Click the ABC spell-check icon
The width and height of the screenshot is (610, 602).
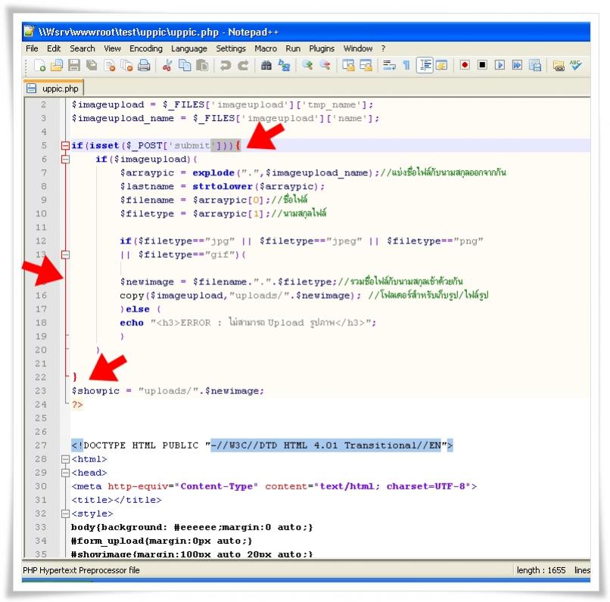pos(576,65)
